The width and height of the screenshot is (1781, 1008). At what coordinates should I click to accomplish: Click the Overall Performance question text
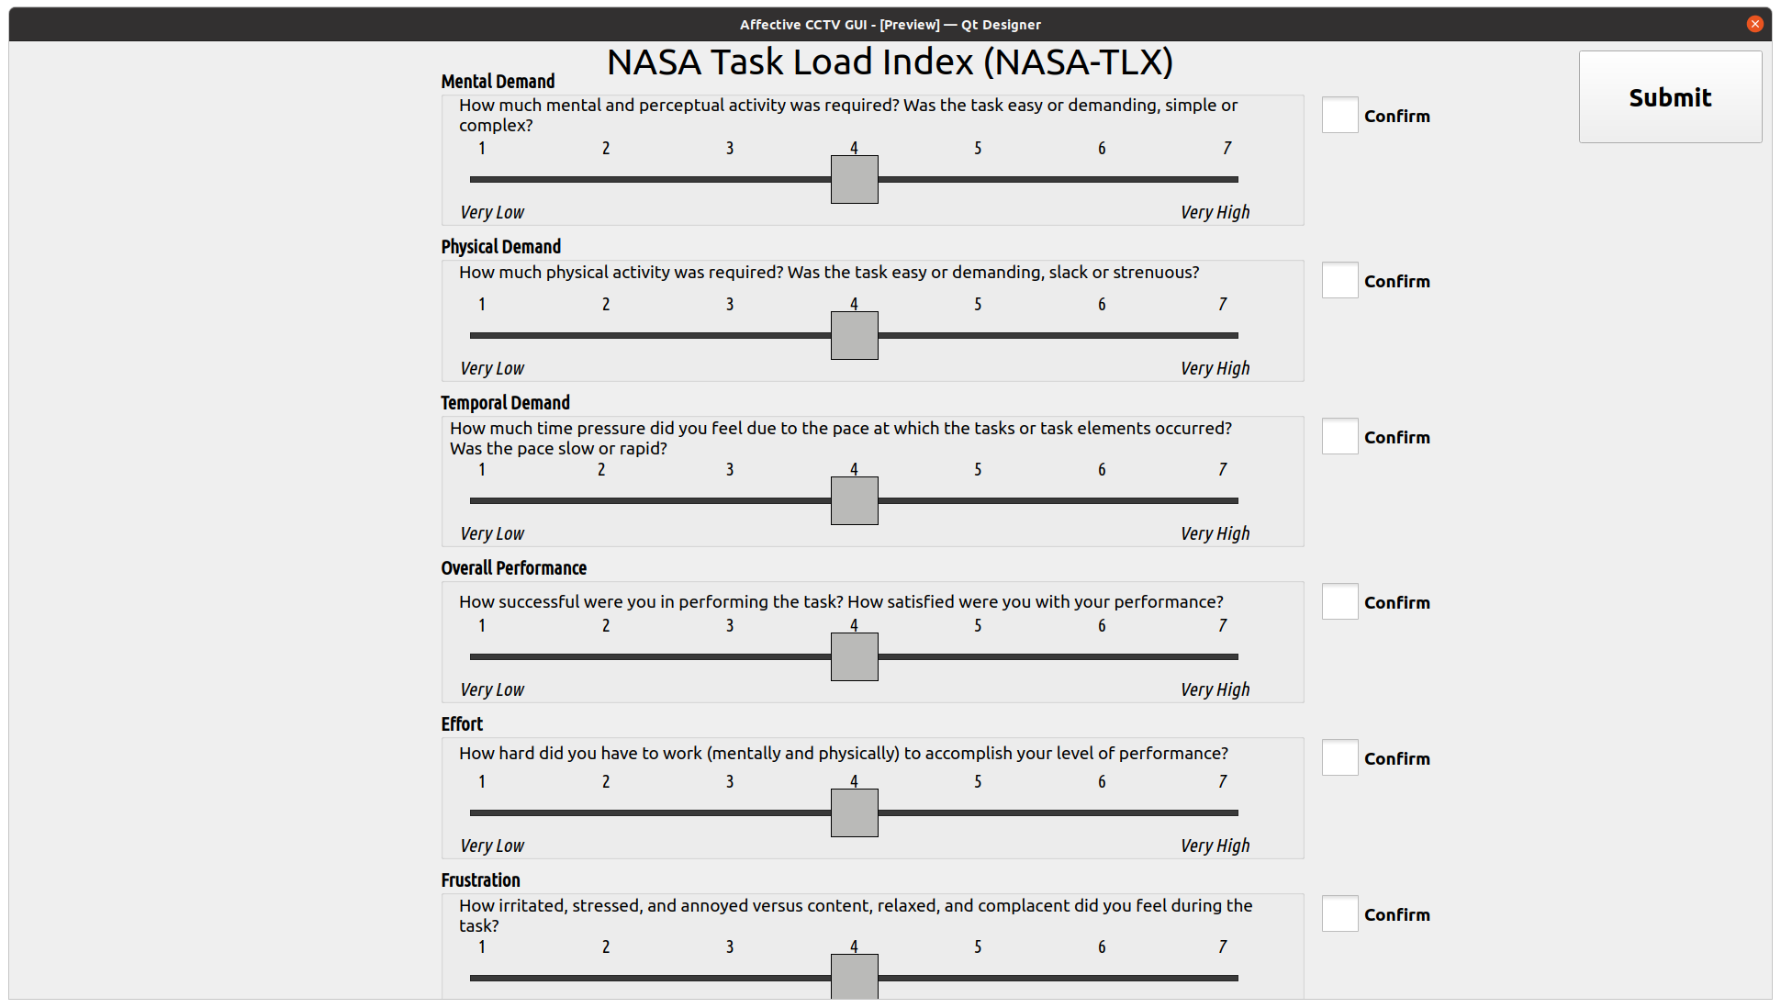pos(841,601)
